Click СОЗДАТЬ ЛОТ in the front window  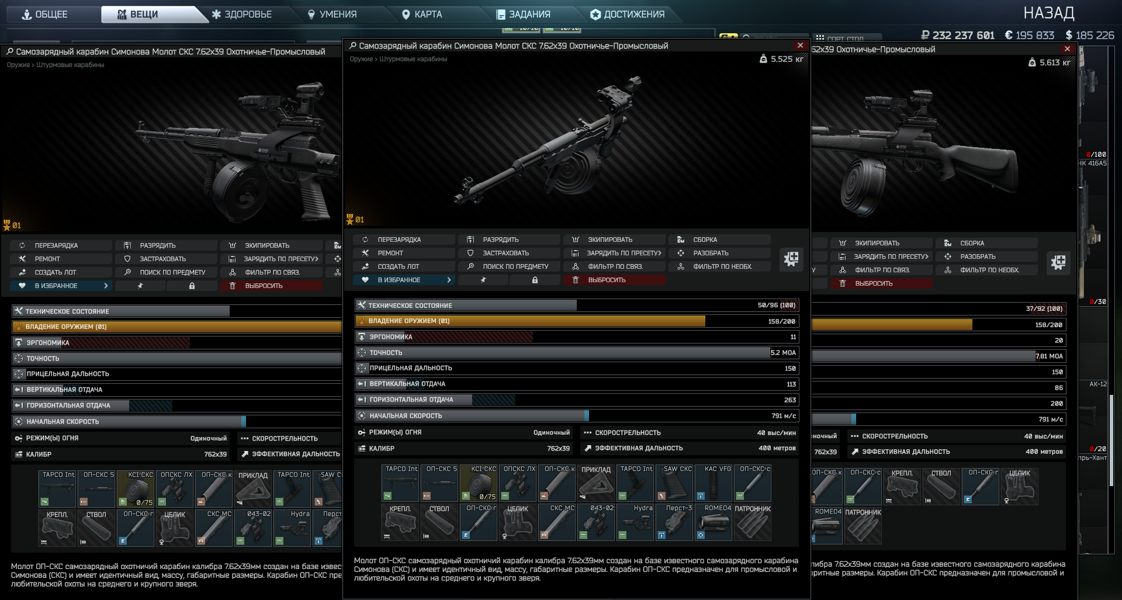tap(404, 266)
